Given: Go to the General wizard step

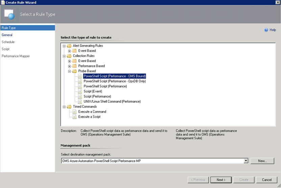Looking at the screenshot, I should [x=7, y=35].
